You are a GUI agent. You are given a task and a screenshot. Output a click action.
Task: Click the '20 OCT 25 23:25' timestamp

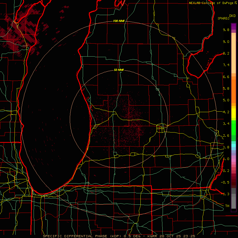(177, 236)
